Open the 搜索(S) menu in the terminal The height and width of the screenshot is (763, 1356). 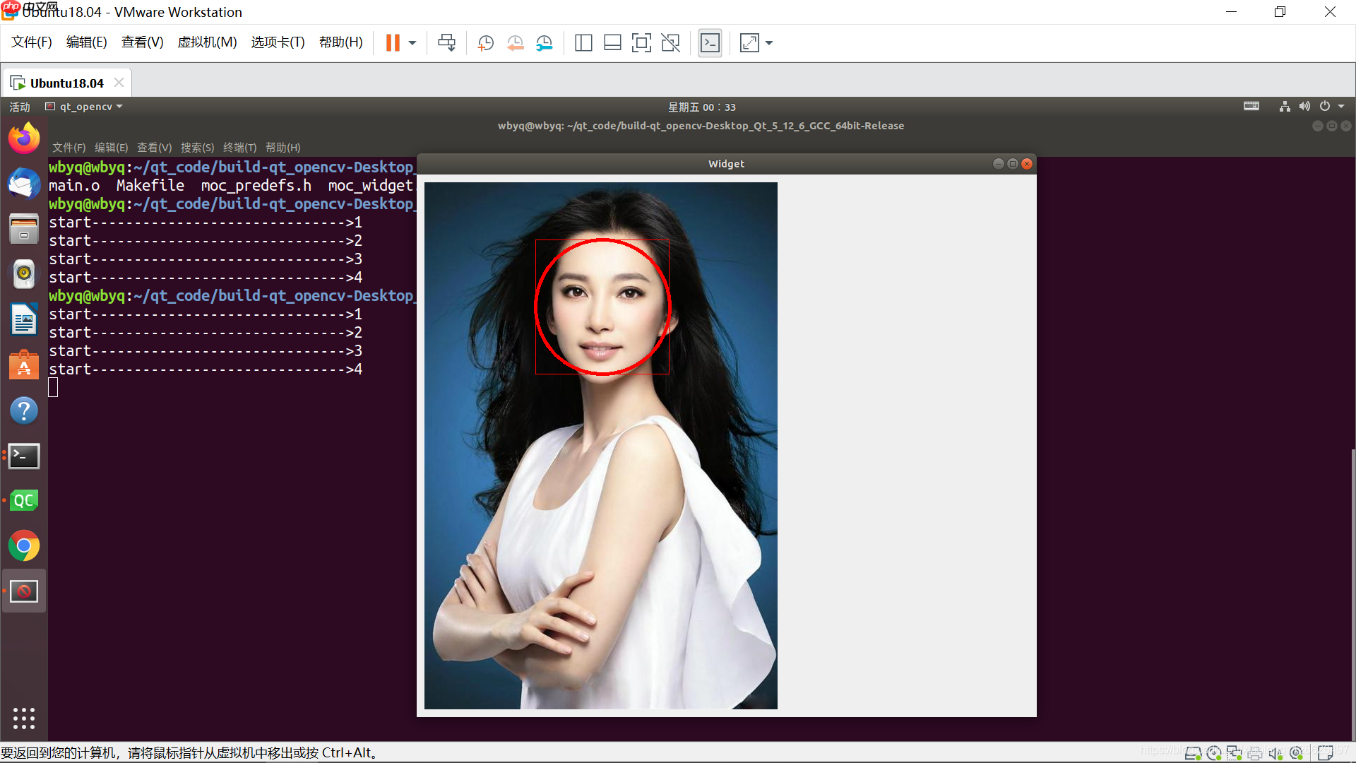pos(197,147)
